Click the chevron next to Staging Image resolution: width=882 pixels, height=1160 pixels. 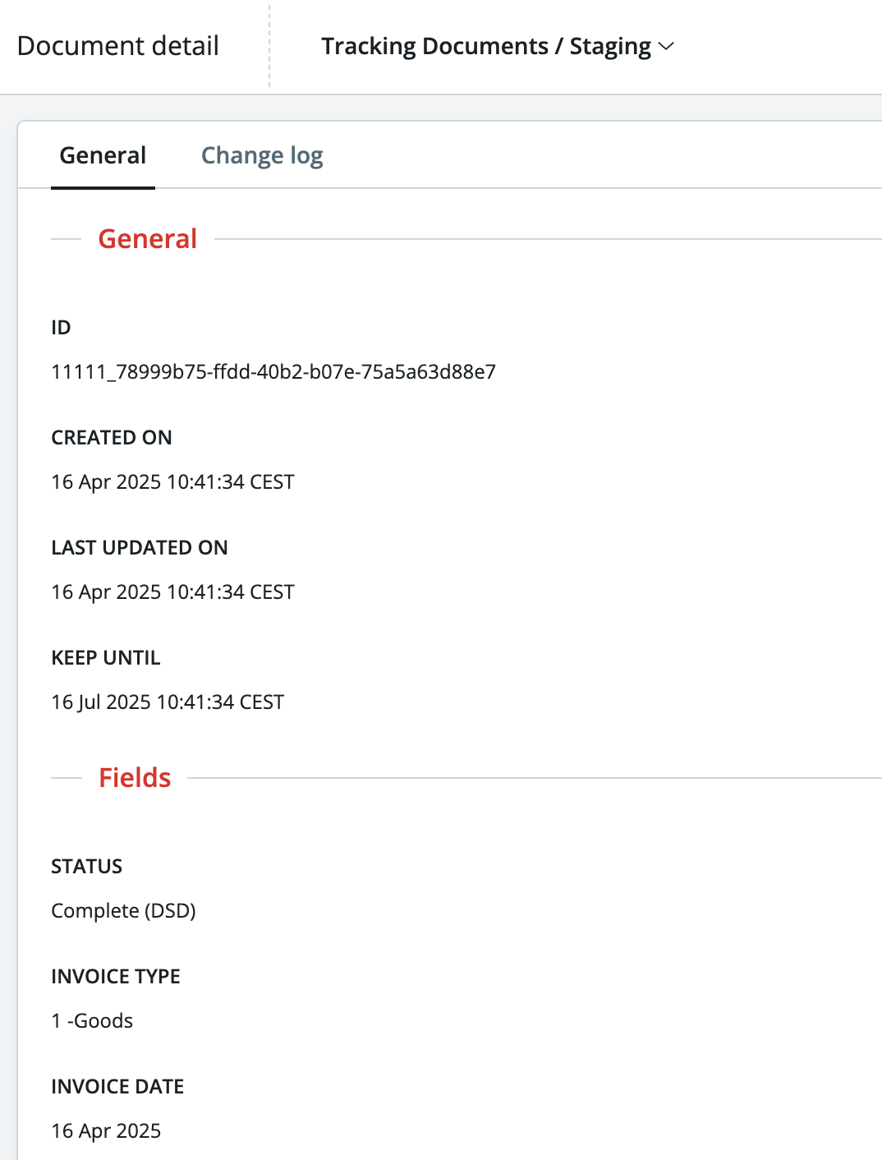pos(667,47)
